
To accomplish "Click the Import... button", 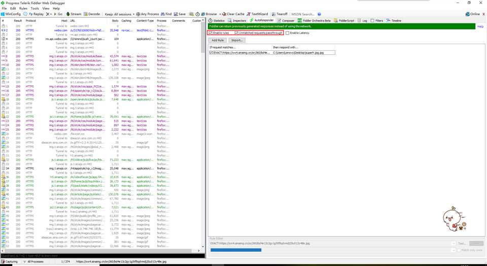I will 237,41.
